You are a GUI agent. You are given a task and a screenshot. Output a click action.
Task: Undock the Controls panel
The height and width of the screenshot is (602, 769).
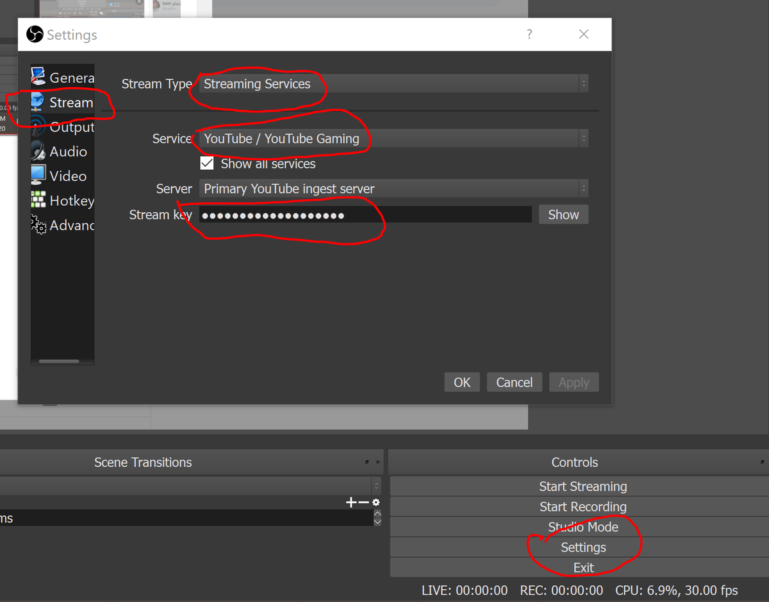(x=762, y=462)
